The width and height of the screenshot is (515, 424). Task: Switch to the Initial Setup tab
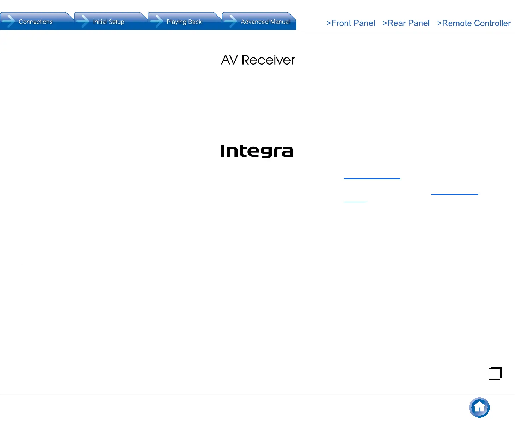click(109, 22)
